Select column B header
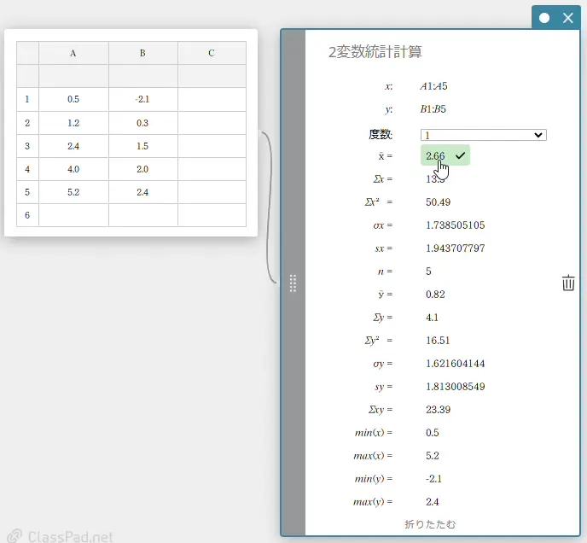The height and width of the screenshot is (543, 587). click(x=142, y=53)
